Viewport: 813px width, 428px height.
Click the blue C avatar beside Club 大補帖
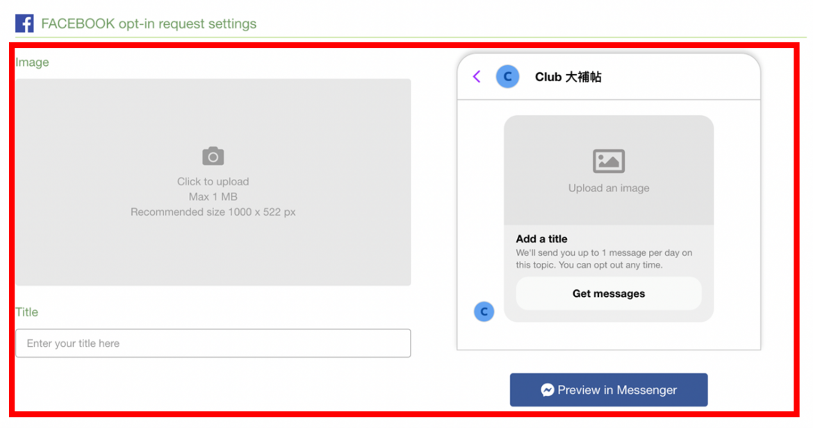pos(507,76)
